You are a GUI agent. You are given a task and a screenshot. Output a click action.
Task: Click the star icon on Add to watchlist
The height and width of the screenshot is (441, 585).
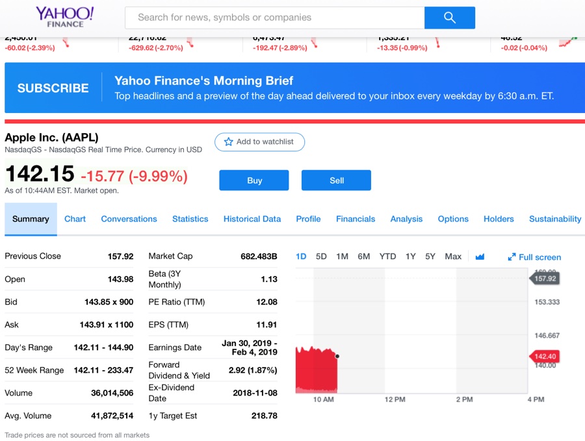pyautogui.click(x=228, y=142)
